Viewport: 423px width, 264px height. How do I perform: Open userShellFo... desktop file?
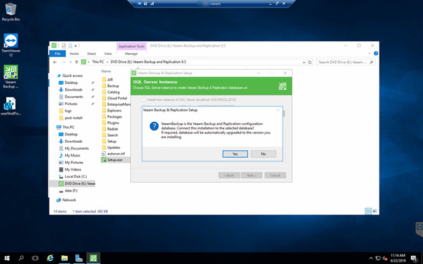point(11,106)
